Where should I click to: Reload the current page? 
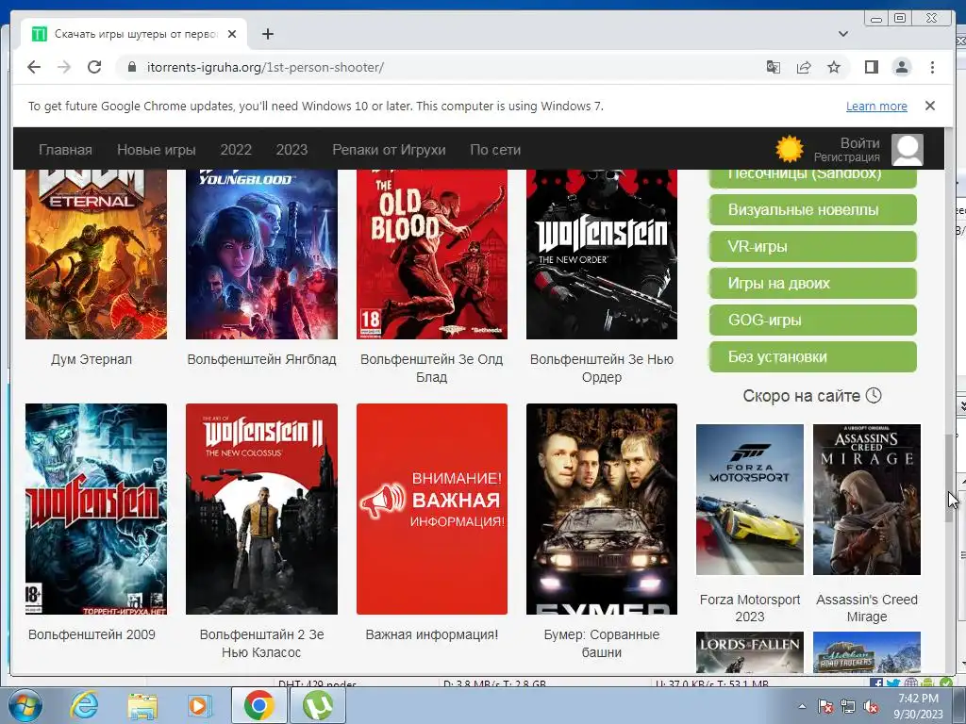(x=94, y=67)
